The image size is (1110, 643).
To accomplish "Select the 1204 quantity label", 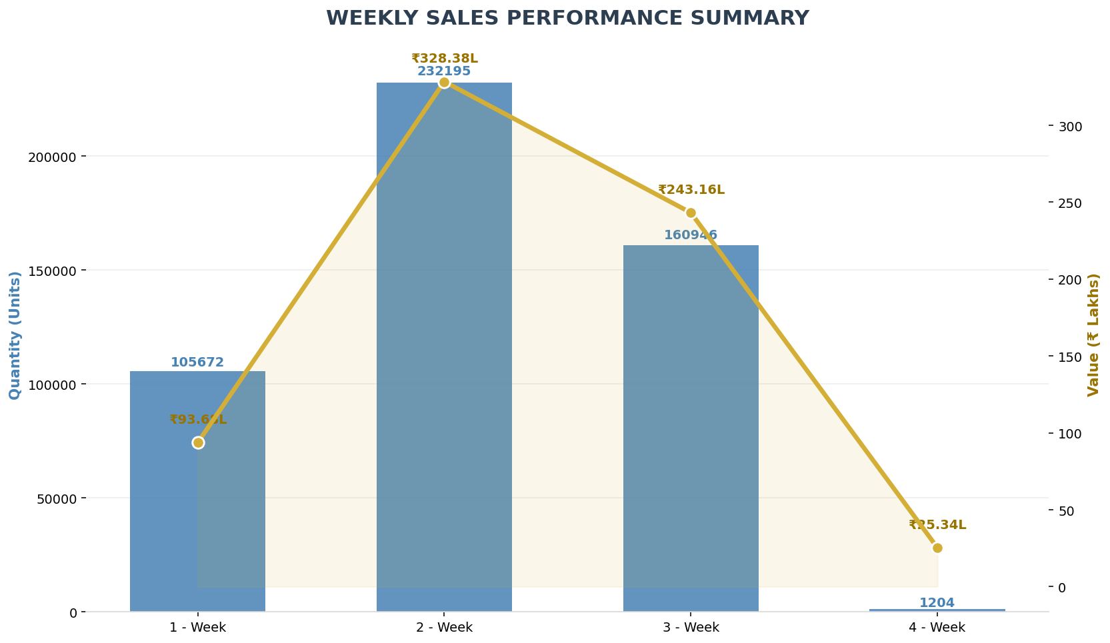I will point(937,602).
